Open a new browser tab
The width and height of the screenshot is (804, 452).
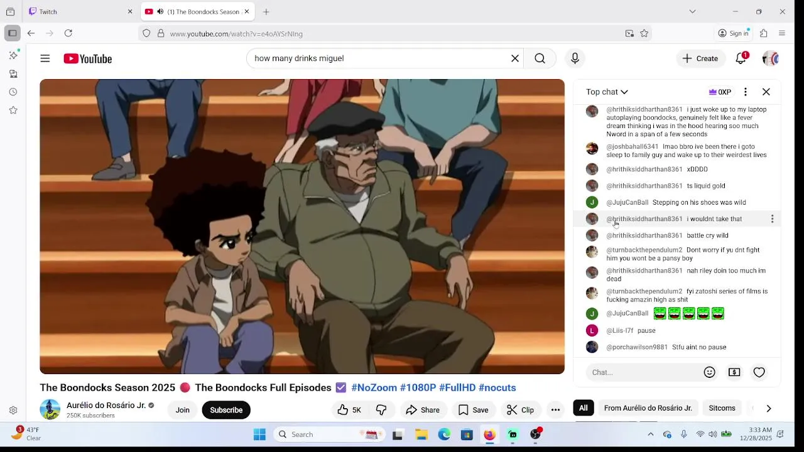[266, 11]
